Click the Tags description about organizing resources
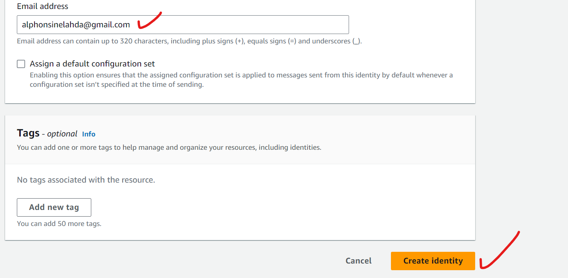 169,148
